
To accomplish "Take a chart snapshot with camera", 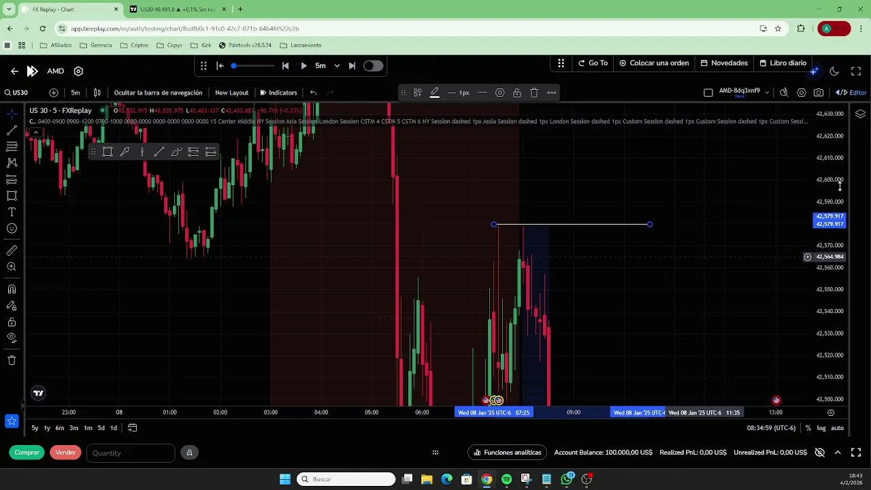I will pos(819,93).
